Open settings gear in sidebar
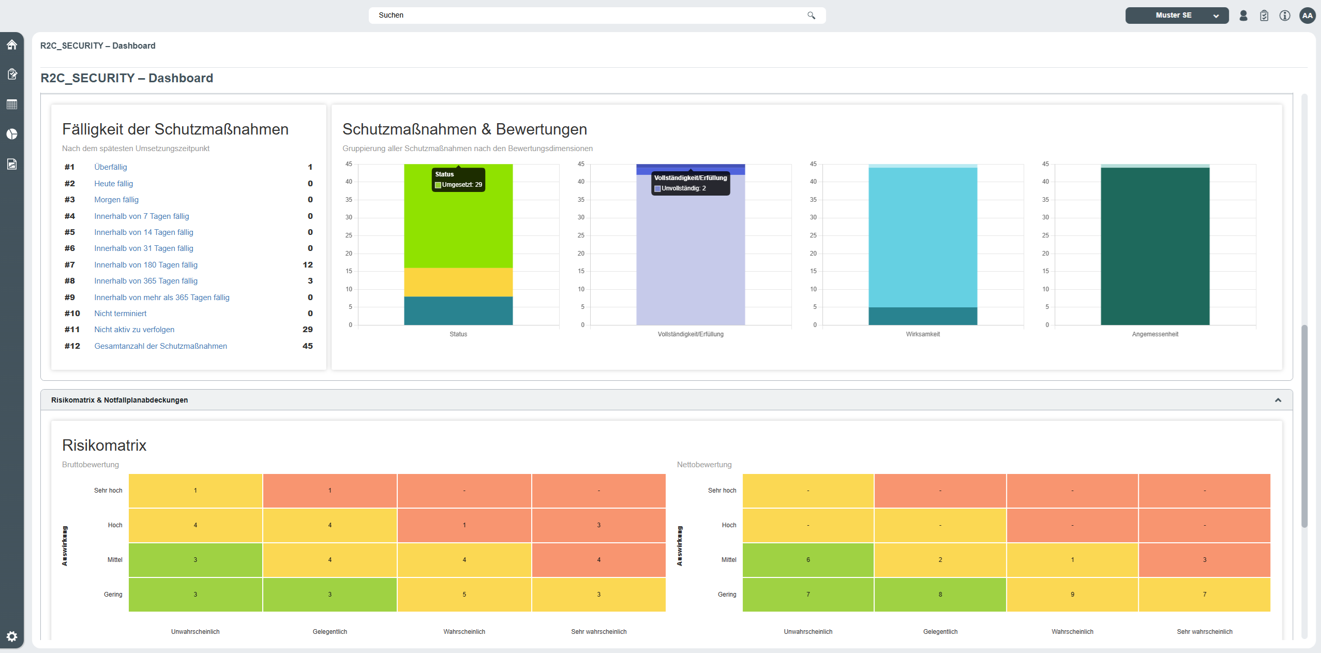This screenshot has width=1321, height=653. [12, 636]
